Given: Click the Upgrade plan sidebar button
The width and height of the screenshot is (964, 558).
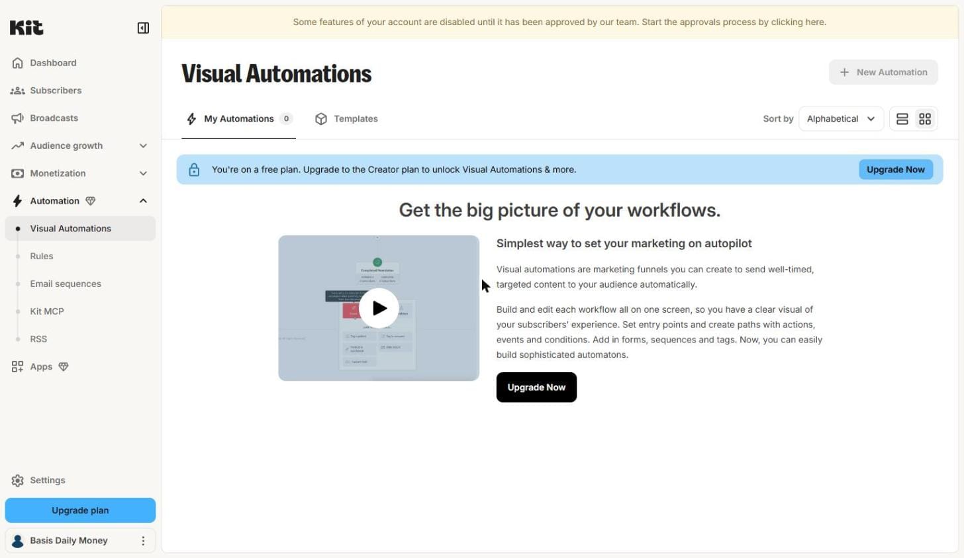Looking at the screenshot, I should (80, 510).
